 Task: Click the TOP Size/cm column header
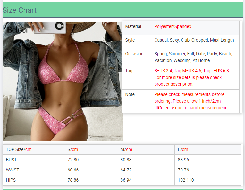[19, 149]
